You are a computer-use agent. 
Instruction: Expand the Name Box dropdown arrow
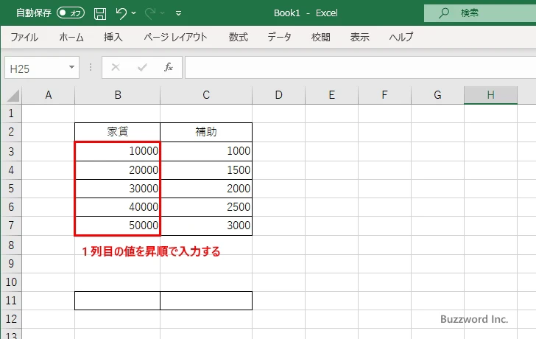coord(72,67)
